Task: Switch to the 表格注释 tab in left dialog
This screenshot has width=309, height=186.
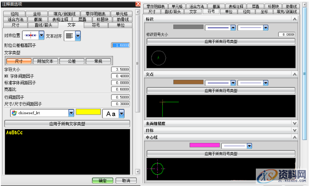Action: (59, 19)
